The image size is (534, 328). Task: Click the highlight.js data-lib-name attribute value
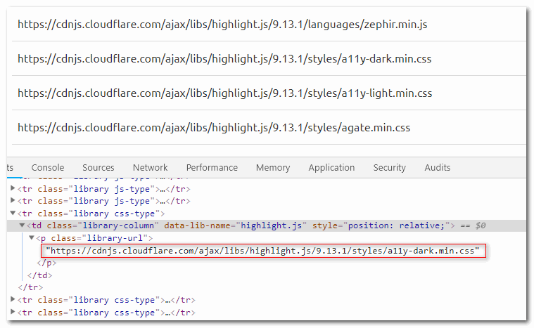coord(271,225)
